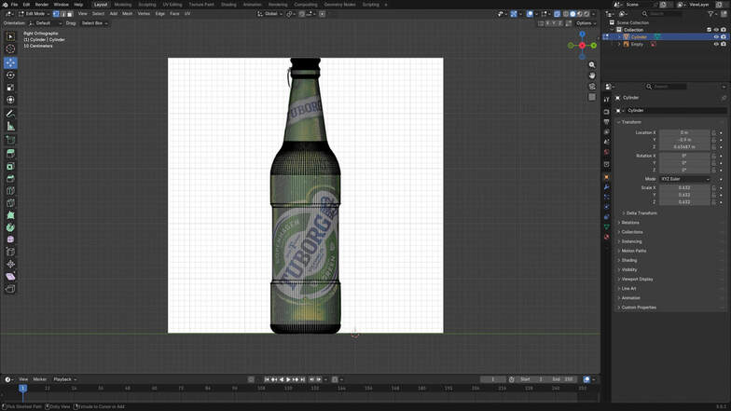
Task: Activate the Rotate tool
Action: point(10,75)
